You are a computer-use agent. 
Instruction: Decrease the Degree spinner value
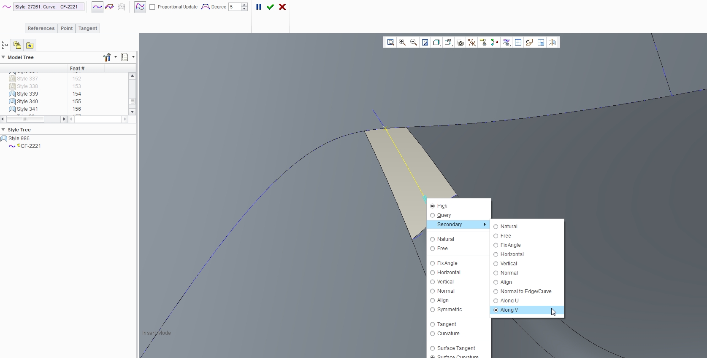click(x=244, y=9)
